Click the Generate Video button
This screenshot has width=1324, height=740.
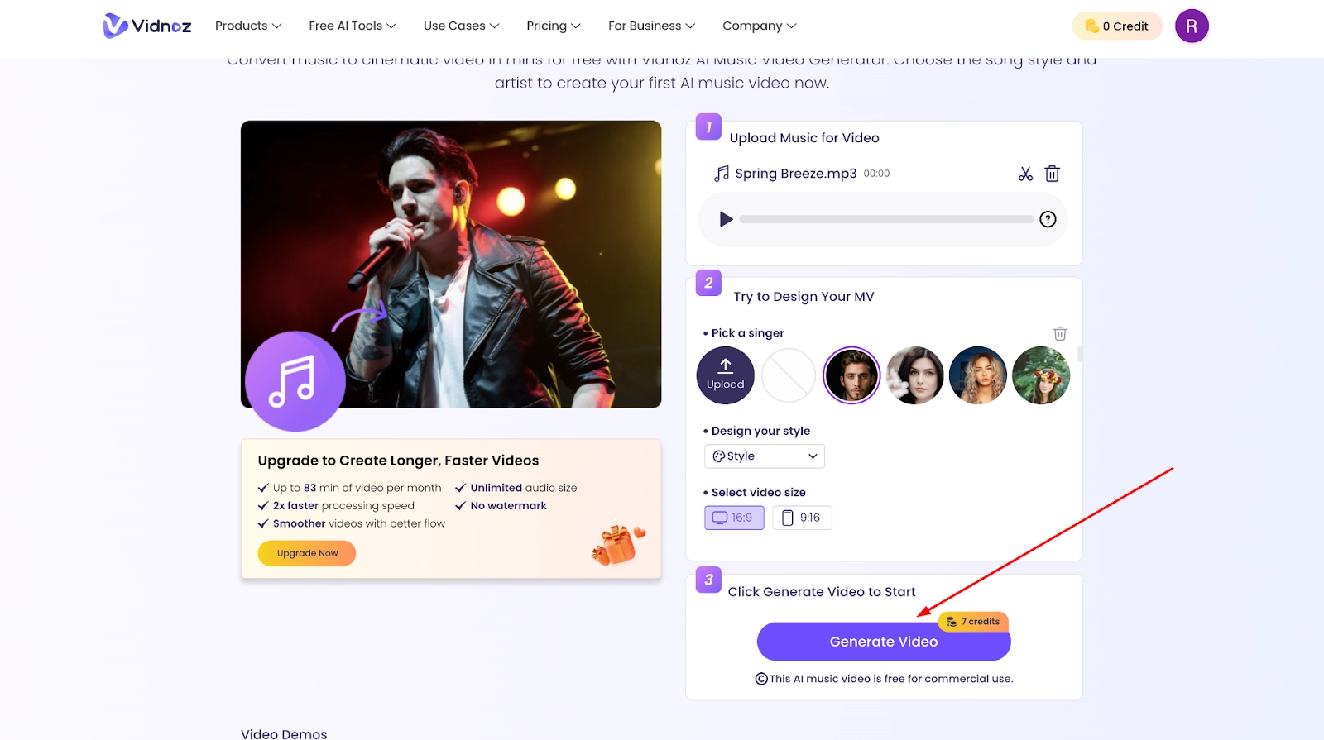click(883, 642)
